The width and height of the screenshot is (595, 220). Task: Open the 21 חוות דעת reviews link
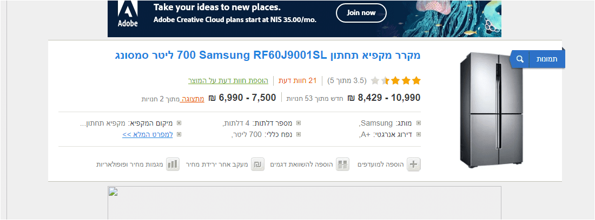pyautogui.click(x=297, y=81)
